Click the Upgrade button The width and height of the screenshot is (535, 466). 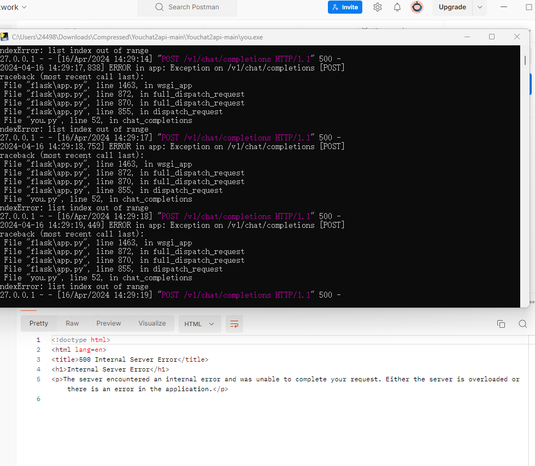click(x=452, y=7)
